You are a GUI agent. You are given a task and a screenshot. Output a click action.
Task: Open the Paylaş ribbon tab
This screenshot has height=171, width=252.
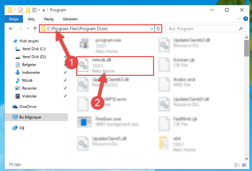pyautogui.click(x=49, y=19)
